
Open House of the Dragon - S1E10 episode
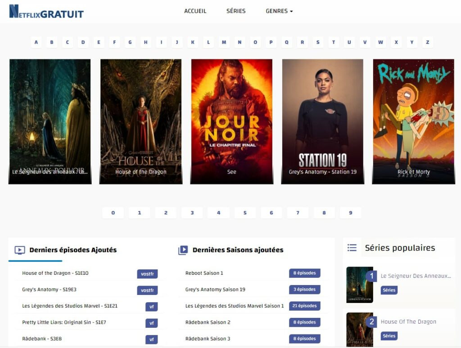coord(55,273)
